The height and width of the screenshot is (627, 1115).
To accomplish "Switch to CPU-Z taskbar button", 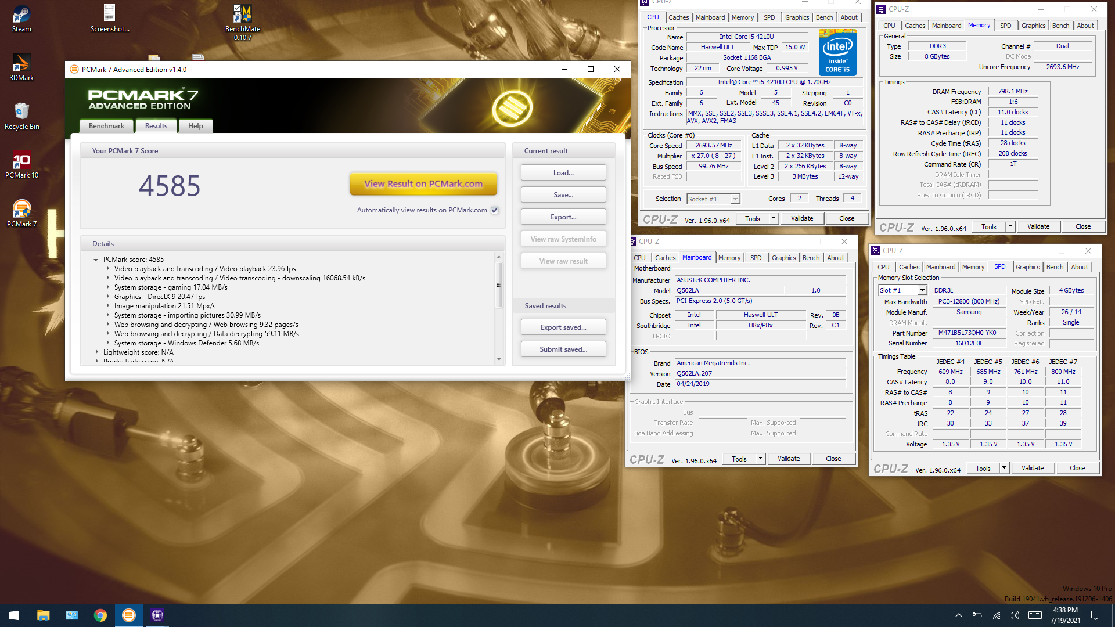I will [x=157, y=615].
